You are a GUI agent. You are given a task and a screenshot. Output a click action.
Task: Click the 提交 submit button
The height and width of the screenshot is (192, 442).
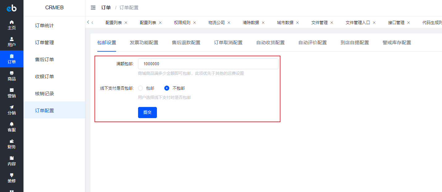147,113
